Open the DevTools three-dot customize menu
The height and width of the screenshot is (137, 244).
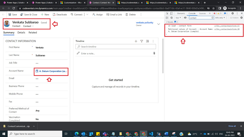pyautogui.click(x=237, y=13)
